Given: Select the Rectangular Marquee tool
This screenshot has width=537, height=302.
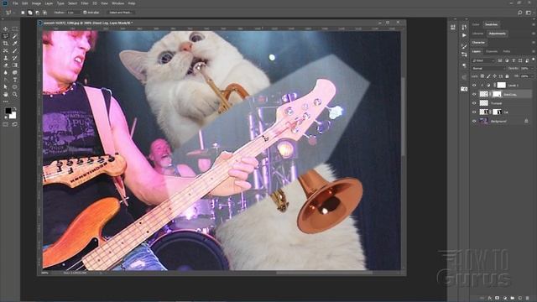Looking at the screenshot, I should [15, 29].
